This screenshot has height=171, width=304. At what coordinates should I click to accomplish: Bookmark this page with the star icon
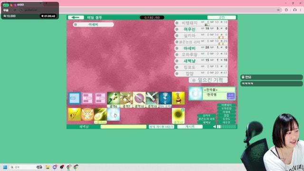point(278,10)
